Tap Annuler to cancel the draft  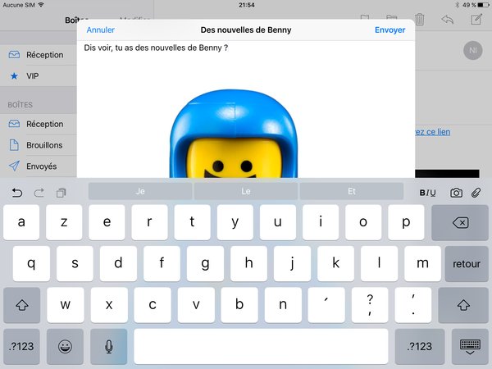[x=100, y=30]
